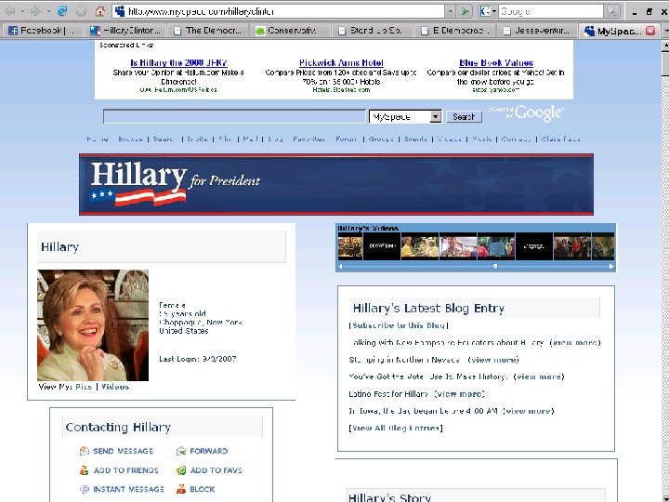The width and height of the screenshot is (669, 502).
Task: Switch to the Conservativ... tab
Action: tap(291, 31)
